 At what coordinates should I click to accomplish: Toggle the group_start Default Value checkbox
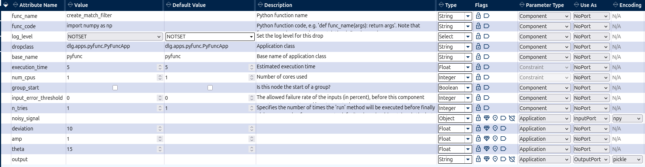pos(210,88)
